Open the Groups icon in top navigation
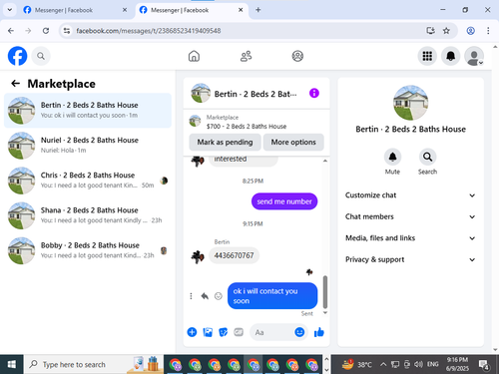This screenshot has width=499, height=374. coord(297,56)
